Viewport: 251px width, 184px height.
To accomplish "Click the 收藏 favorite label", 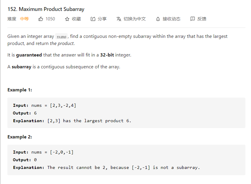I will click(x=76, y=19).
